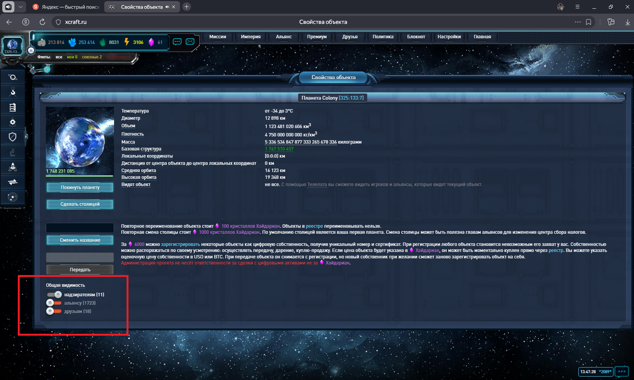Open the Настройки menu tab

tap(449, 37)
